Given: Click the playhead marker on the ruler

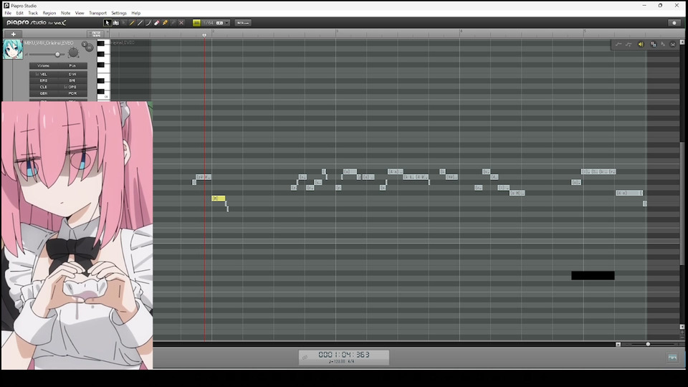Looking at the screenshot, I should (204, 35).
